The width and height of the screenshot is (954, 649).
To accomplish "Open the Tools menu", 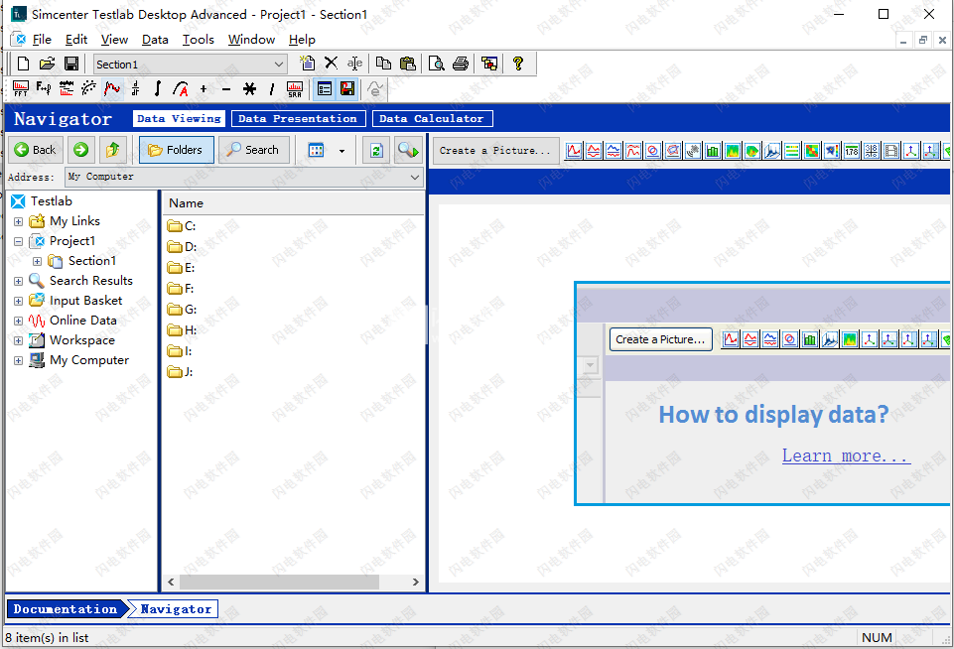I will point(199,40).
